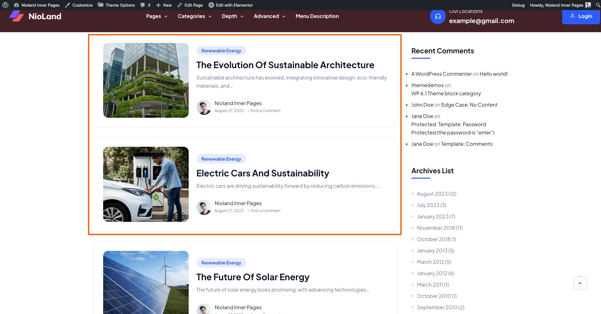Open the solar panel post thumbnail

coord(146,282)
